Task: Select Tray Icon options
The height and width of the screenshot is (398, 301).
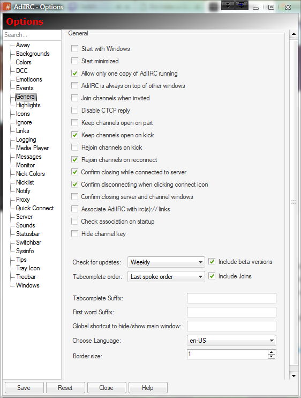Action: tap(28, 268)
